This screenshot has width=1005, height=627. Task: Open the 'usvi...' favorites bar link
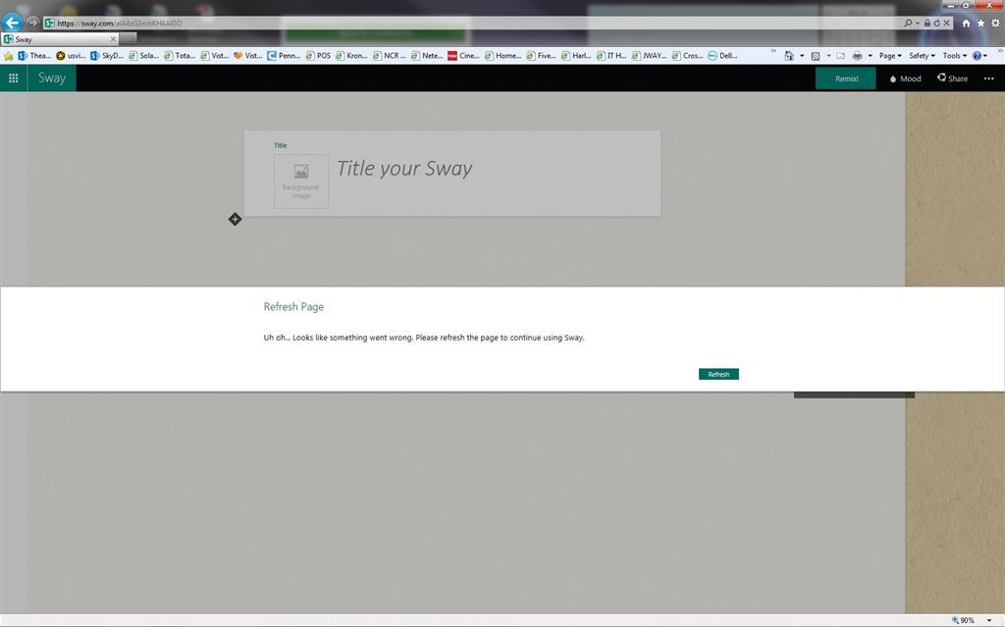point(71,56)
